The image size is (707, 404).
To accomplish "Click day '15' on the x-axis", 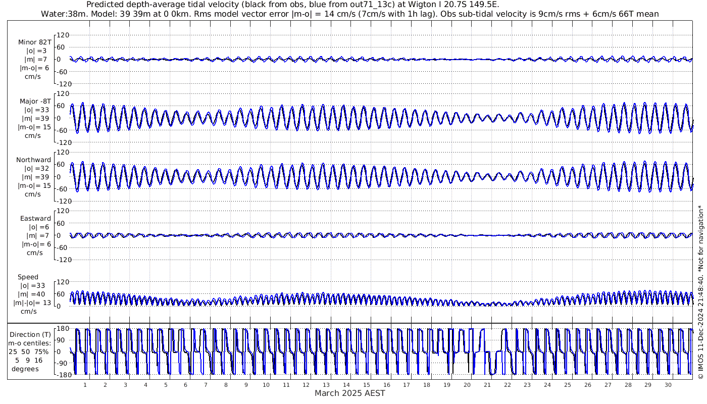I will [367, 385].
